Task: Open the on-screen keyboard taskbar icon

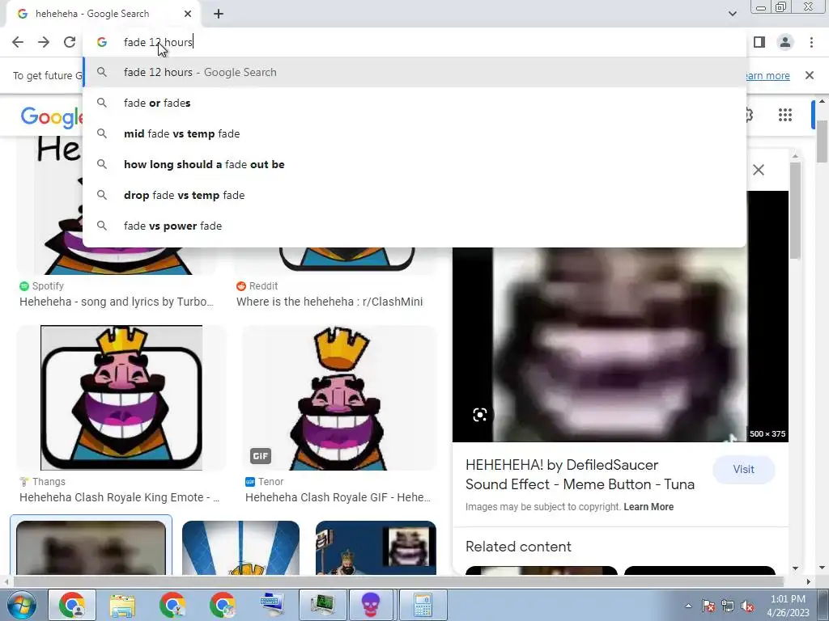Action: coord(272,605)
